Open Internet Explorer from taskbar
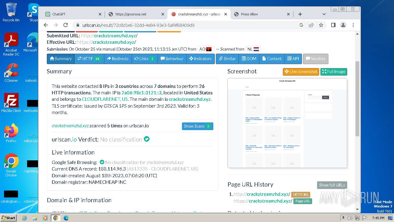Image resolution: width=394 pixels, height=222 pixels. (24, 218)
